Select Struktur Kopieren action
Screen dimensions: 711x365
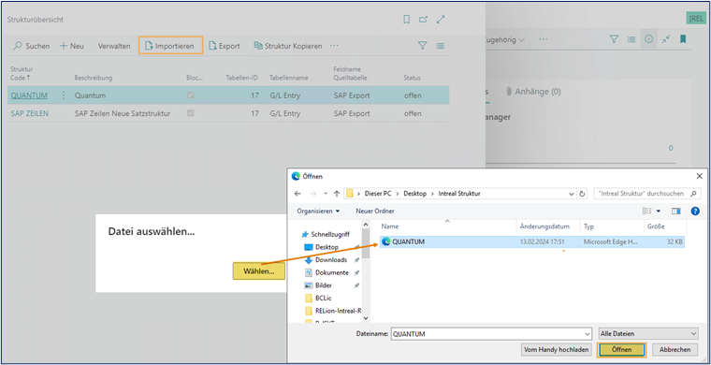tap(288, 46)
